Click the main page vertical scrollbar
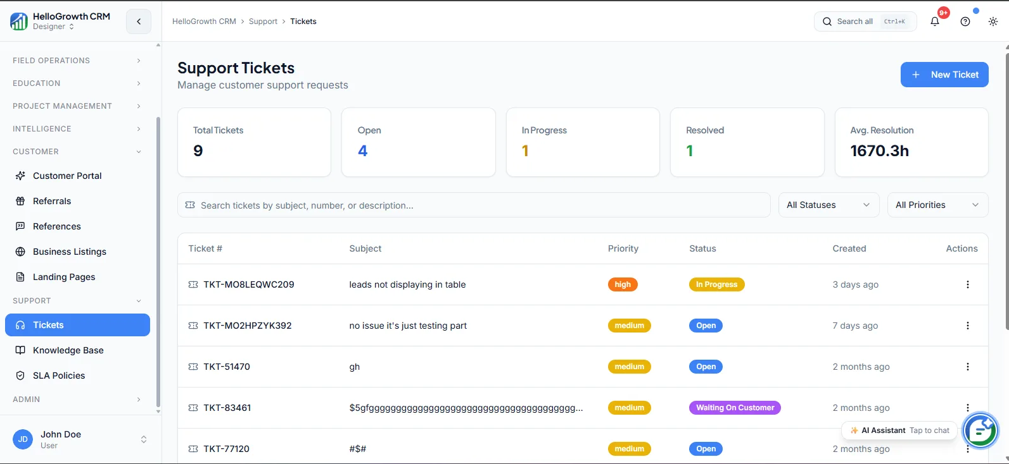Viewport: 1009px width, 464px height. [1006, 192]
